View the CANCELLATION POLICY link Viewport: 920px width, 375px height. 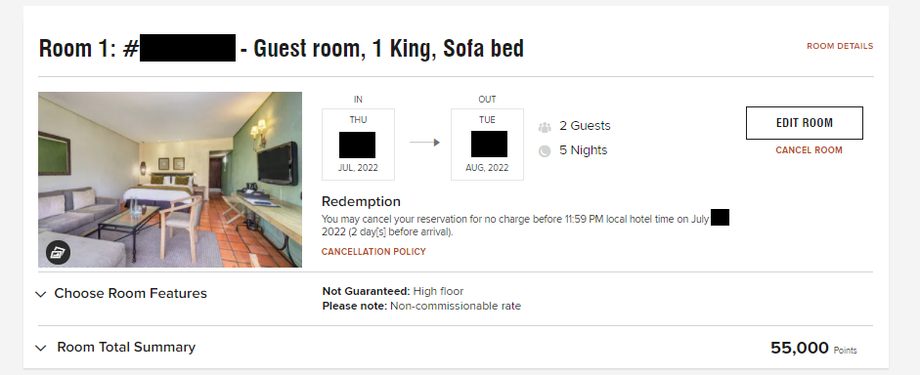tap(373, 251)
